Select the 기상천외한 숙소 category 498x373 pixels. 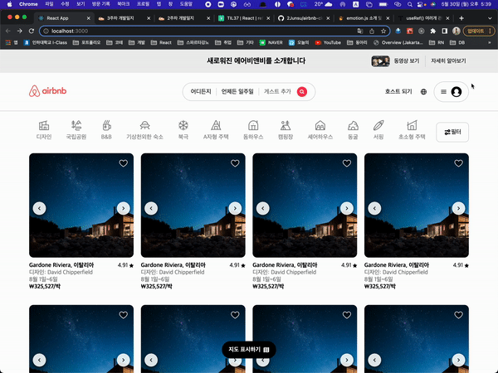144,130
